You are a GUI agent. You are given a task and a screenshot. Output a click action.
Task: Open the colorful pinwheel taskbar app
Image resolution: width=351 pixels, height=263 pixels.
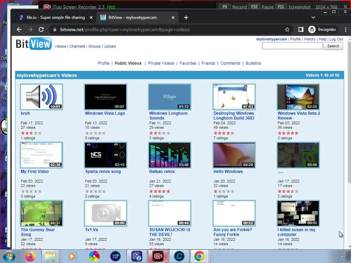point(94,256)
